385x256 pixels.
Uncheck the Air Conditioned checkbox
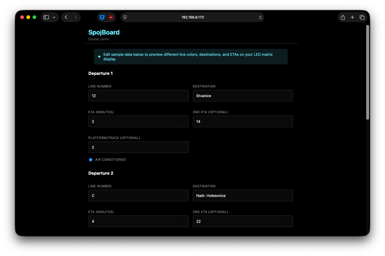[x=91, y=160]
